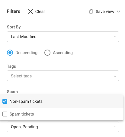The width and height of the screenshot is (125, 137).
Task: Choose the Spam tickets menu option
Action: point(62,114)
